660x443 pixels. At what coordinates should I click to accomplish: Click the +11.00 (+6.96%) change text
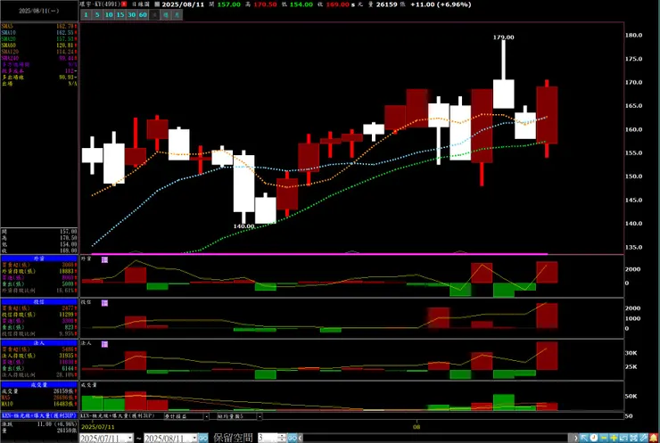(x=441, y=4)
